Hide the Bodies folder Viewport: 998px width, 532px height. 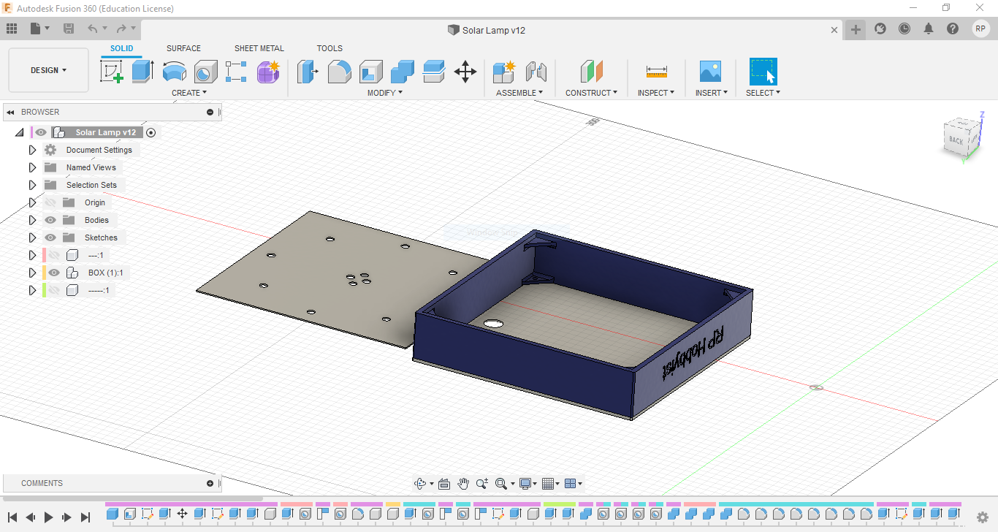[x=50, y=220]
